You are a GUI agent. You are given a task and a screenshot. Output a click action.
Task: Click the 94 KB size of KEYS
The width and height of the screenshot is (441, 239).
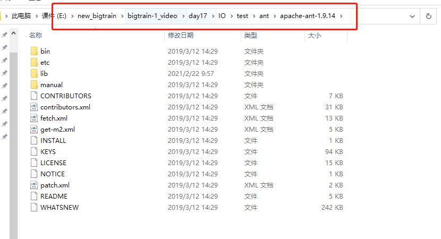click(x=334, y=151)
